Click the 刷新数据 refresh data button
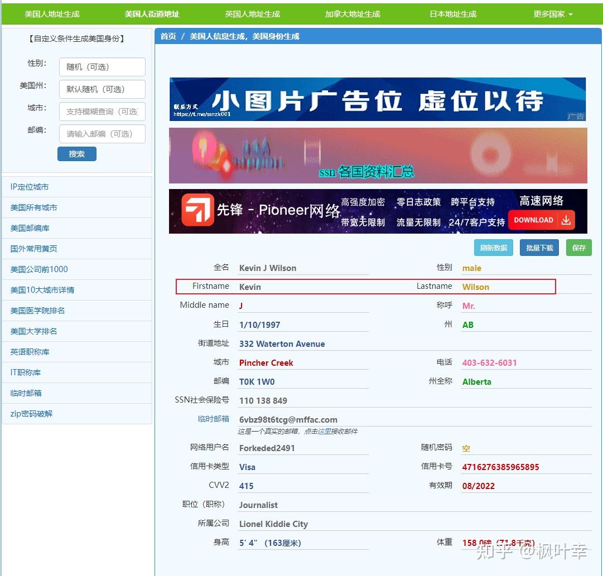The image size is (603, 576). pyautogui.click(x=493, y=247)
